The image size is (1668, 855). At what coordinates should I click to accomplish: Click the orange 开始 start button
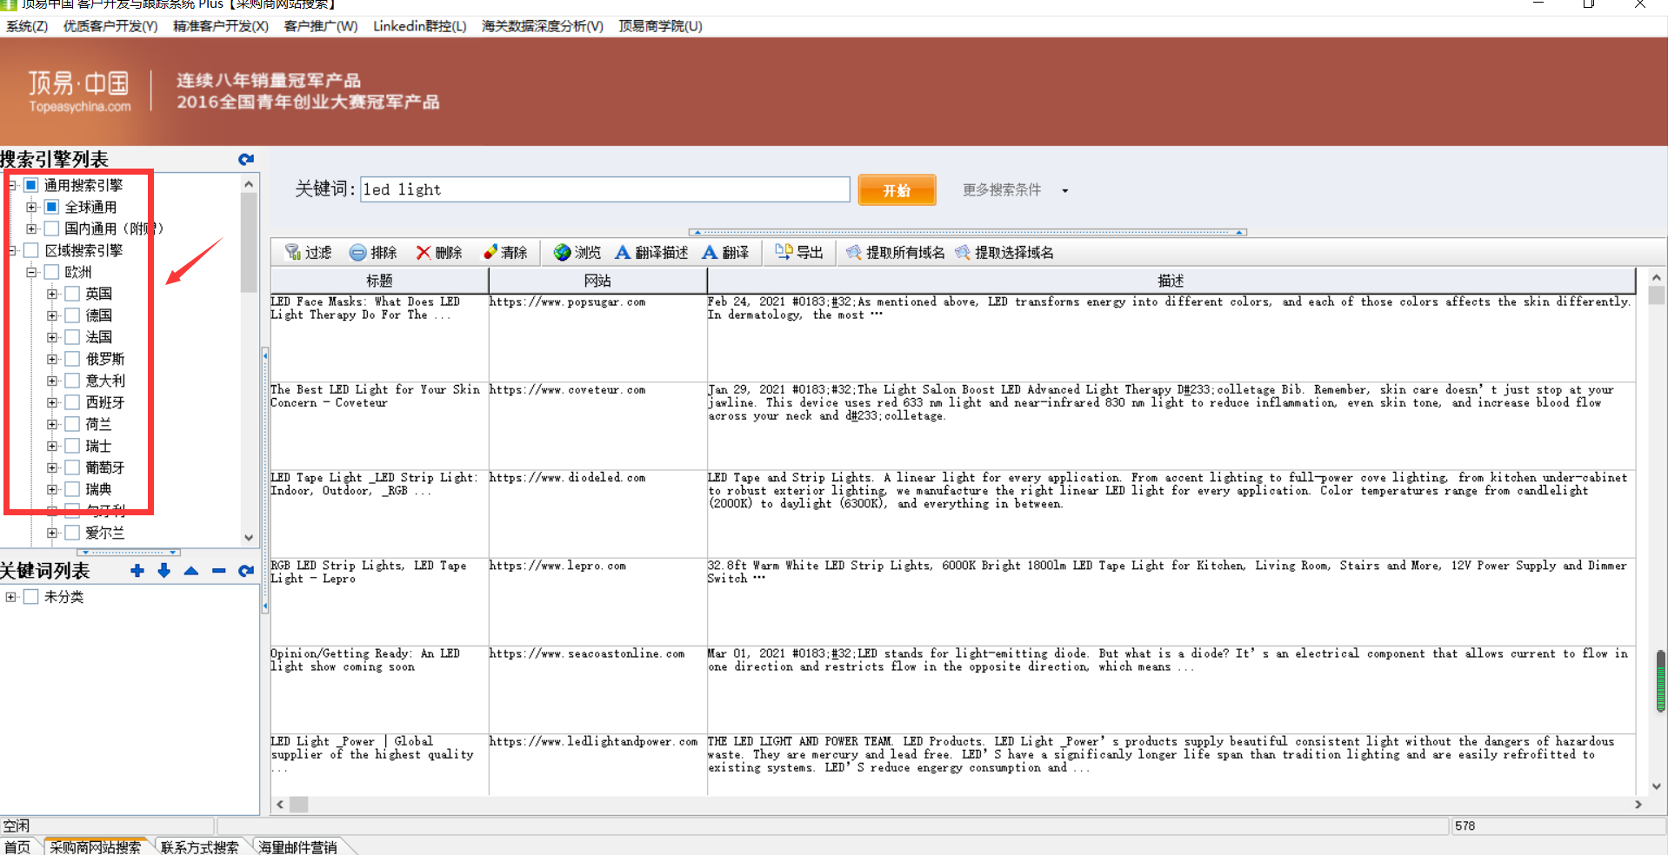pyautogui.click(x=897, y=190)
